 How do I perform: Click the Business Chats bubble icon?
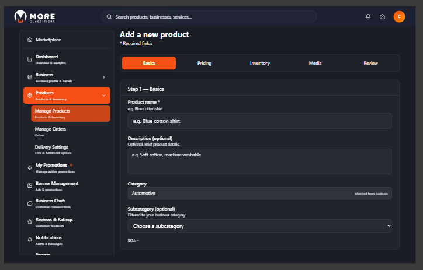pos(30,204)
